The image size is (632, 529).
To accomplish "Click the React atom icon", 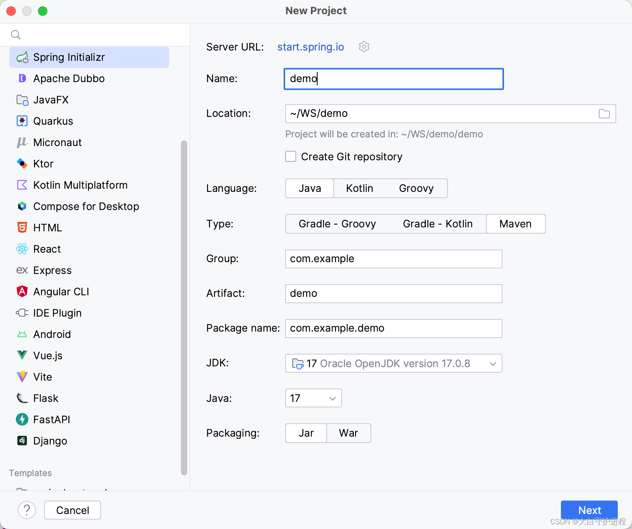I will point(22,249).
